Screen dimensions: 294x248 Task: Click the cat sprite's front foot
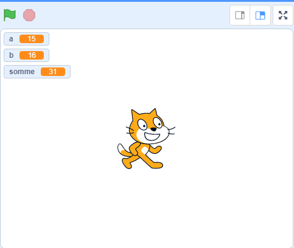(x=157, y=165)
